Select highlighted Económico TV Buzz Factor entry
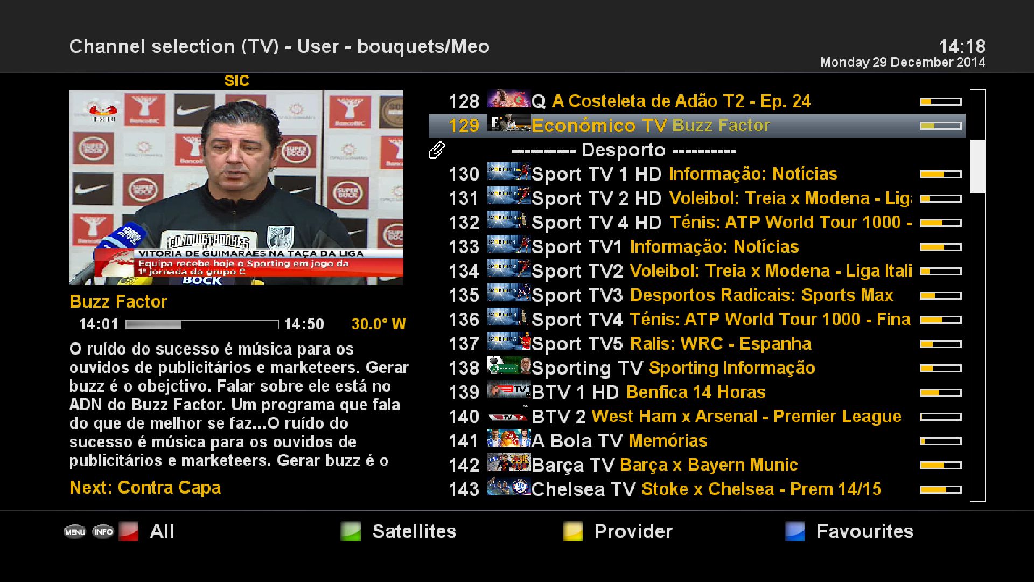 tap(697, 126)
